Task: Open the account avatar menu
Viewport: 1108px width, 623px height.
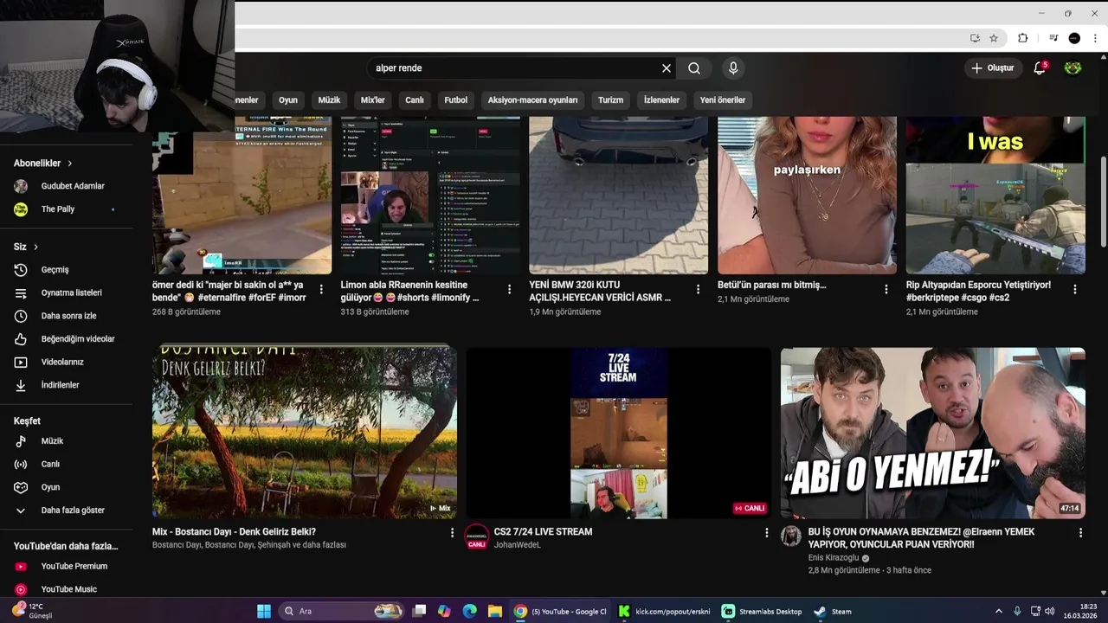Action: pyautogui.click(x=1073, y=68)
